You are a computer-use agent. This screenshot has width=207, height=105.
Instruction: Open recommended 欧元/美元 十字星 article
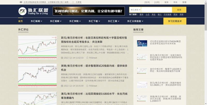[x=166, y=57]
